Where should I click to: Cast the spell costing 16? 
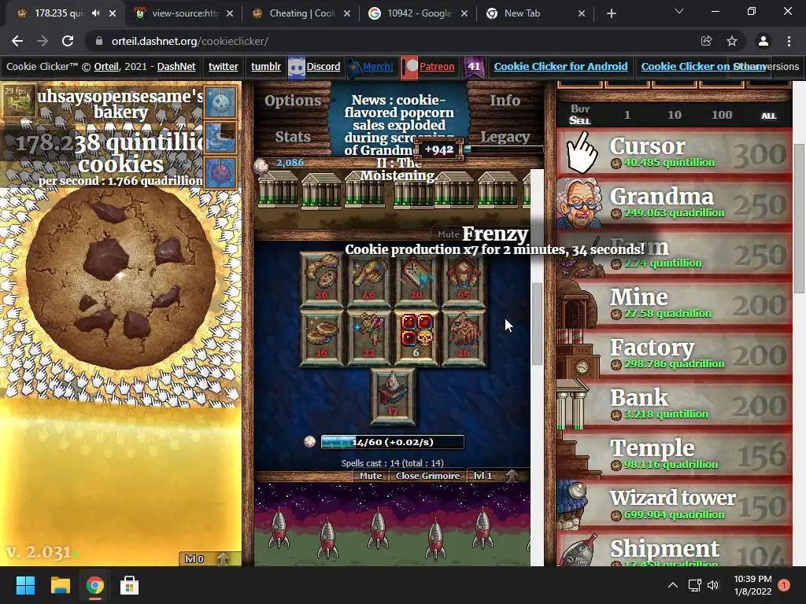point(322,337)
